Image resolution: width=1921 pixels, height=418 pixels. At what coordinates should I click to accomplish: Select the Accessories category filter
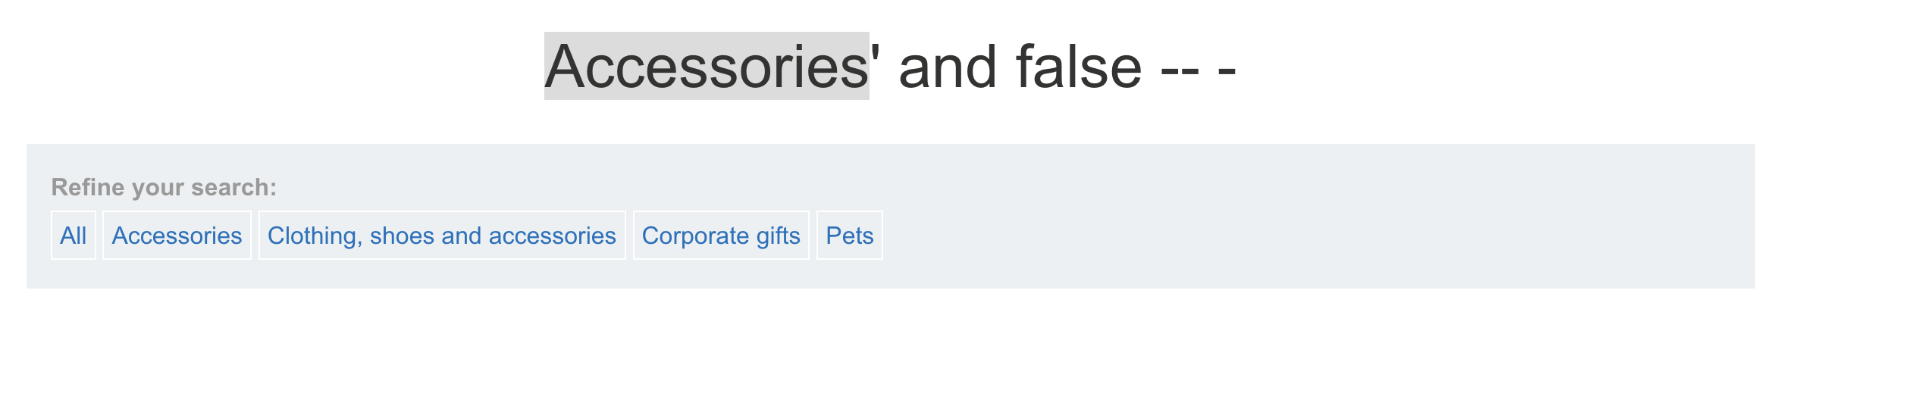[177, 236]
